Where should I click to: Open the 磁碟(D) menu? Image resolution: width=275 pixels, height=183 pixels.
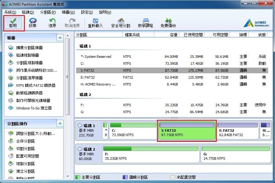(x=28, y=12)
